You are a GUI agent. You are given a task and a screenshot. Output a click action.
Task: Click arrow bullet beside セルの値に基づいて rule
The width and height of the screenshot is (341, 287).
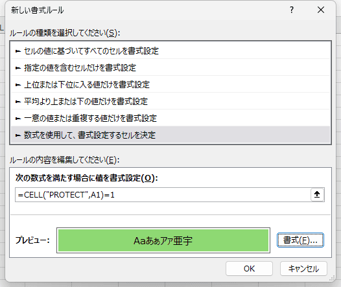coord(18,51)
